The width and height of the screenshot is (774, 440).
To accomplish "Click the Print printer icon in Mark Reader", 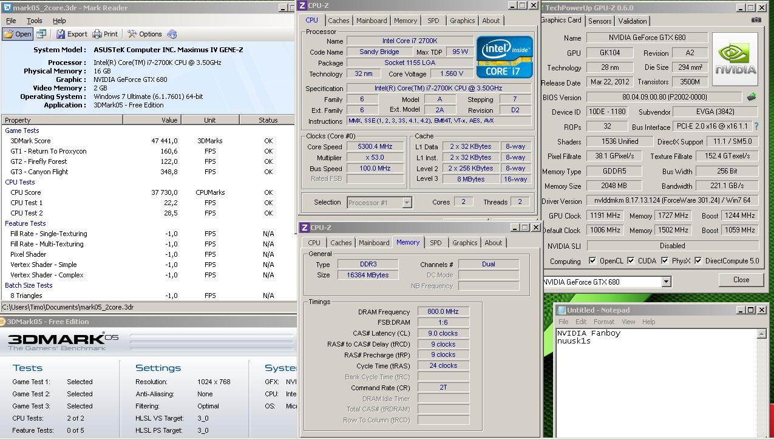I will 97,34.
